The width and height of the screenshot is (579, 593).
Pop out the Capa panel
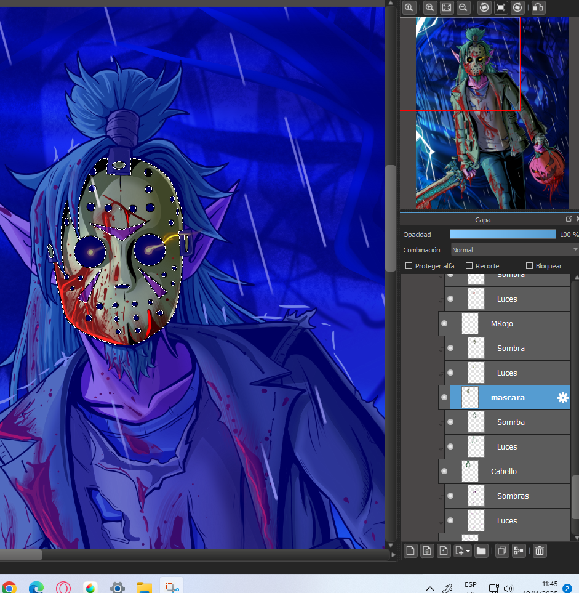click(x=569, y=219)
